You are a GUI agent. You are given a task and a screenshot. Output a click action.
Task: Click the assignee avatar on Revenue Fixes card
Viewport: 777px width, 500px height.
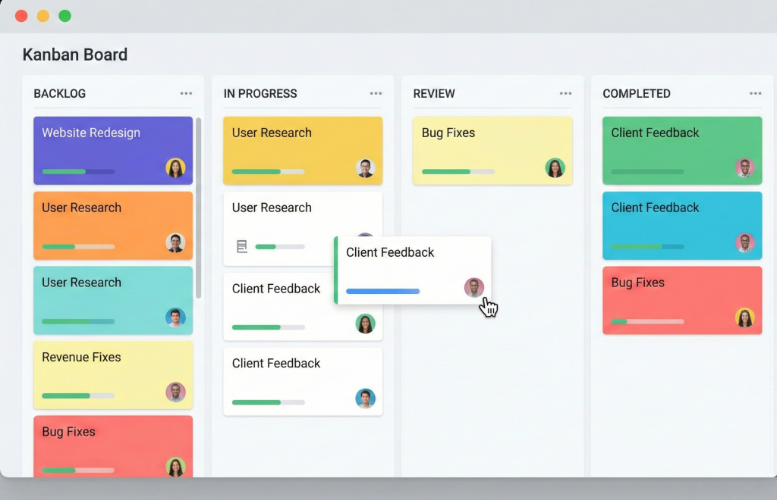tap(176, 392)
